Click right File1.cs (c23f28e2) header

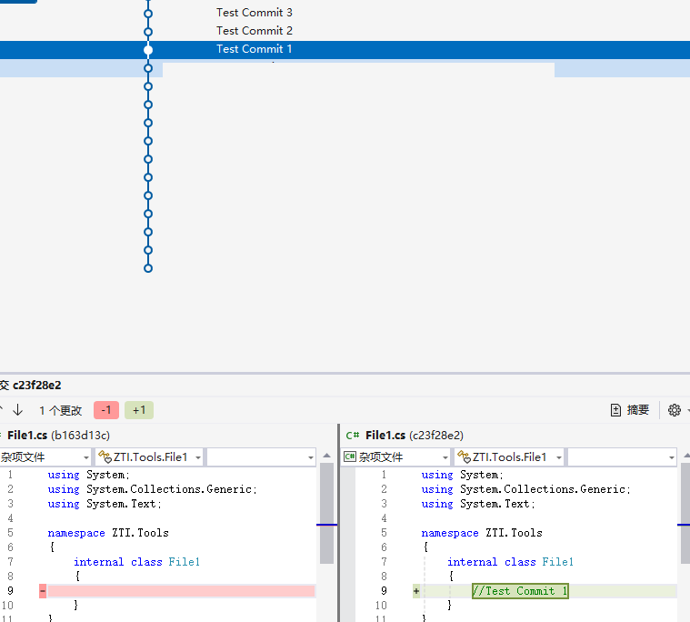click(414, 436)
